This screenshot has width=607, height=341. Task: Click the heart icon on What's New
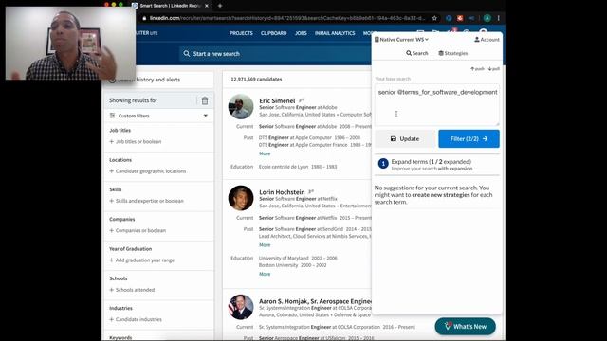[x=448, y=326]
